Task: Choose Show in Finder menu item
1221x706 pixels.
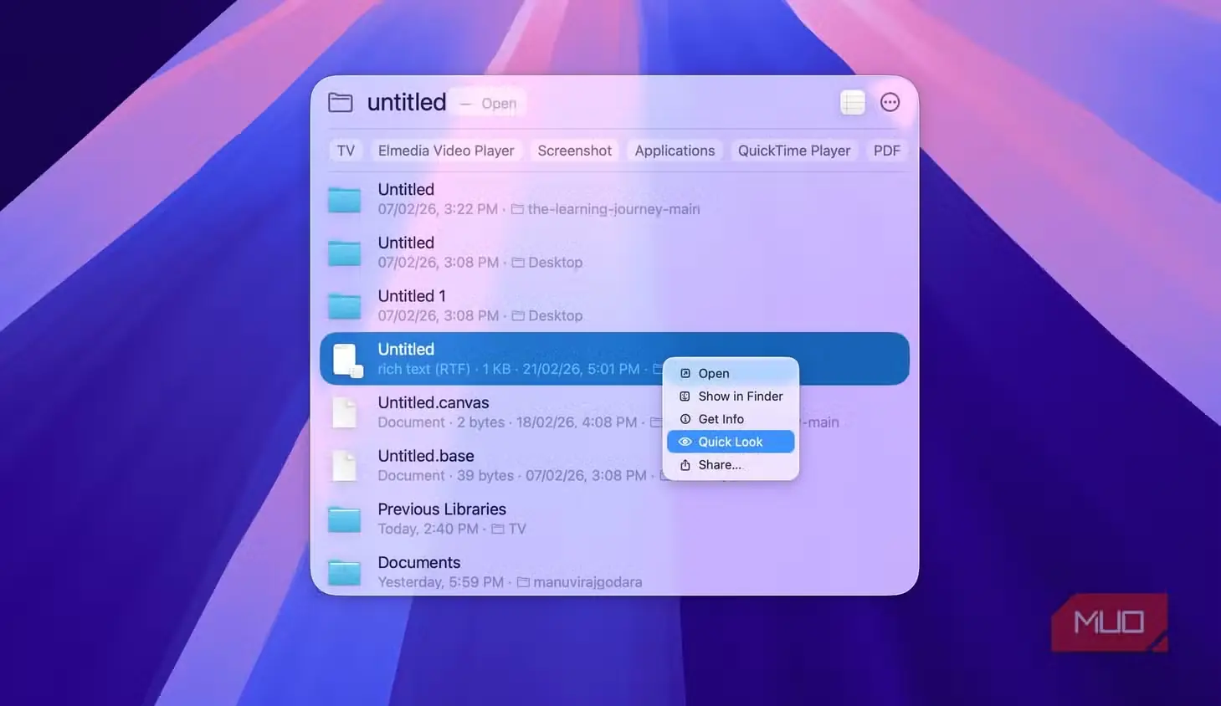Action: point(732,396)
